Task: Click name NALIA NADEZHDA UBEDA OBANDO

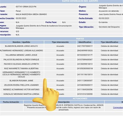Action: (31, 14)
